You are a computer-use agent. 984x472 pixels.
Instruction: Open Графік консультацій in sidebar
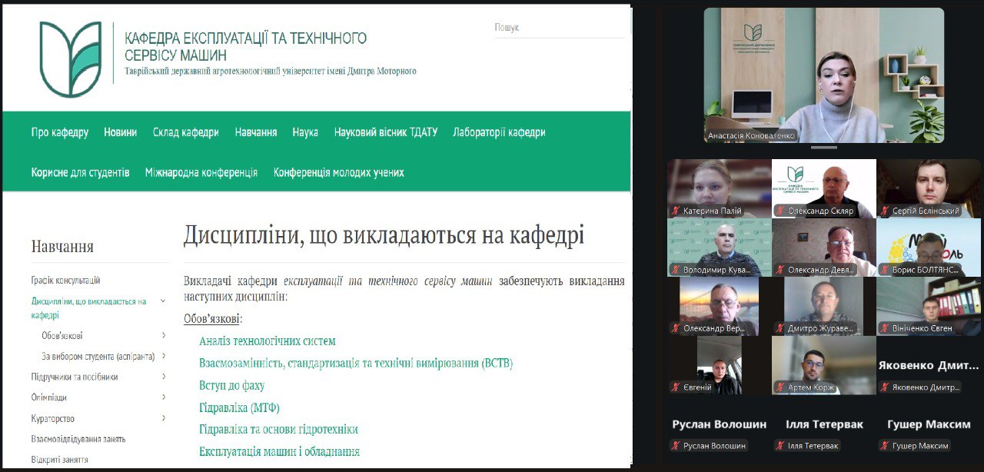pos(66,281)
